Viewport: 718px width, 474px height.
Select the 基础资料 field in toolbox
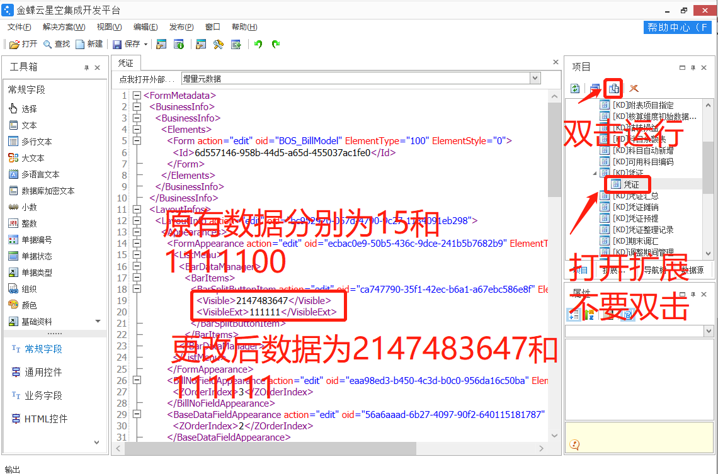(x=30, y=322)
